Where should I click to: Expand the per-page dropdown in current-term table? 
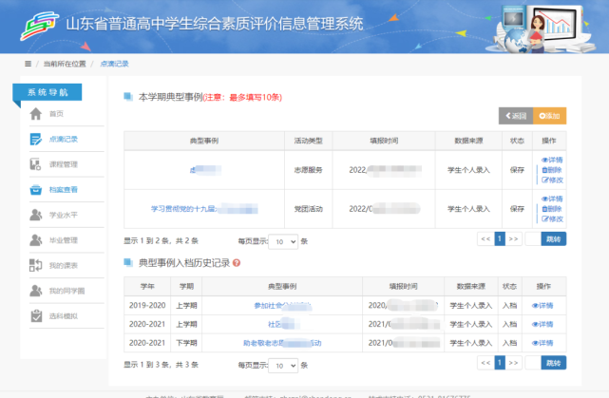click(x=284, y=242)
